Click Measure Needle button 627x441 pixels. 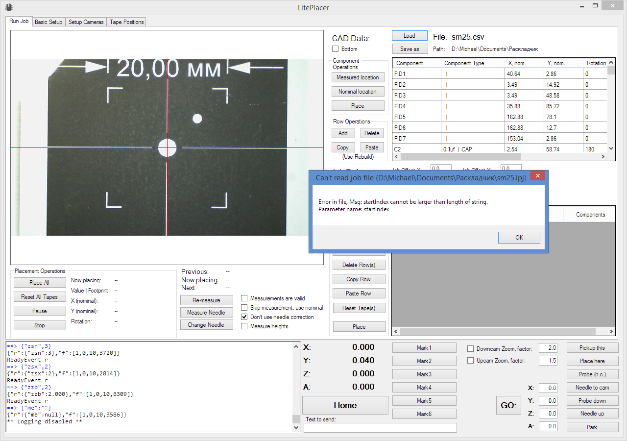coord(207,313)
